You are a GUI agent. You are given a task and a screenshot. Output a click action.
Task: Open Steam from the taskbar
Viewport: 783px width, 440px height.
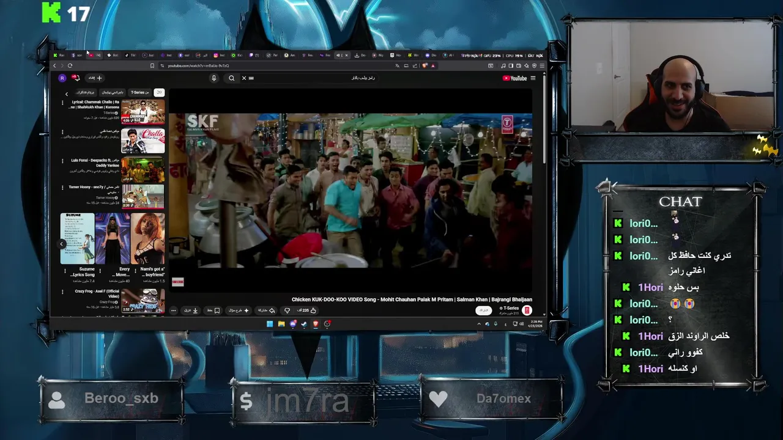[x=304, y=324]
